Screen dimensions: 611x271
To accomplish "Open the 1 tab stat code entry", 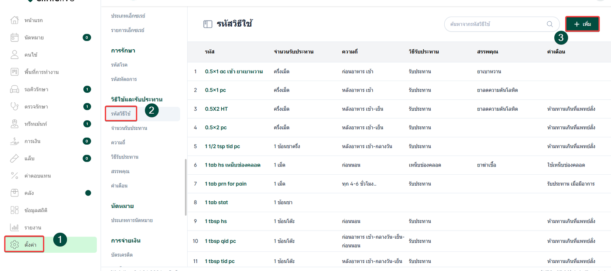I will pyautogui.click(x=216, y=203).
